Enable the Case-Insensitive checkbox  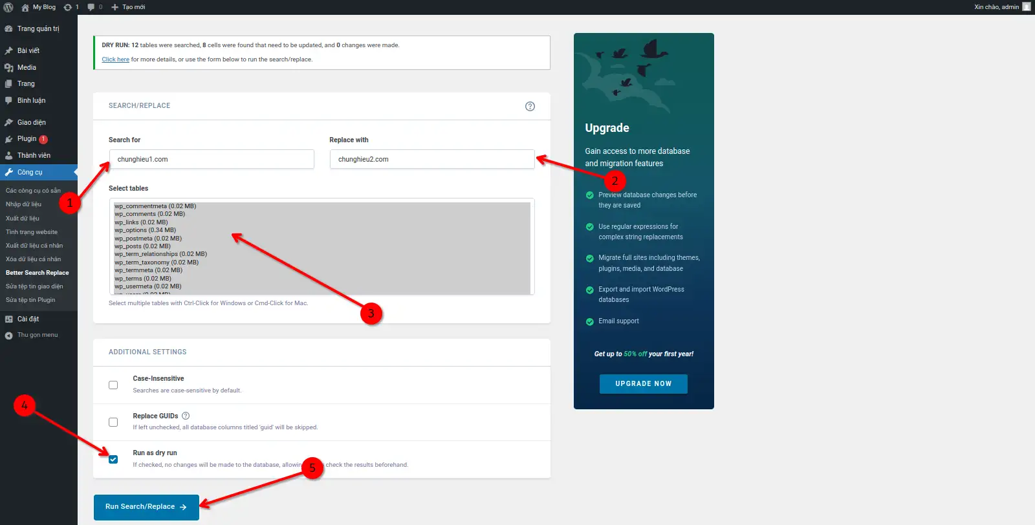[x=113, y=385]
